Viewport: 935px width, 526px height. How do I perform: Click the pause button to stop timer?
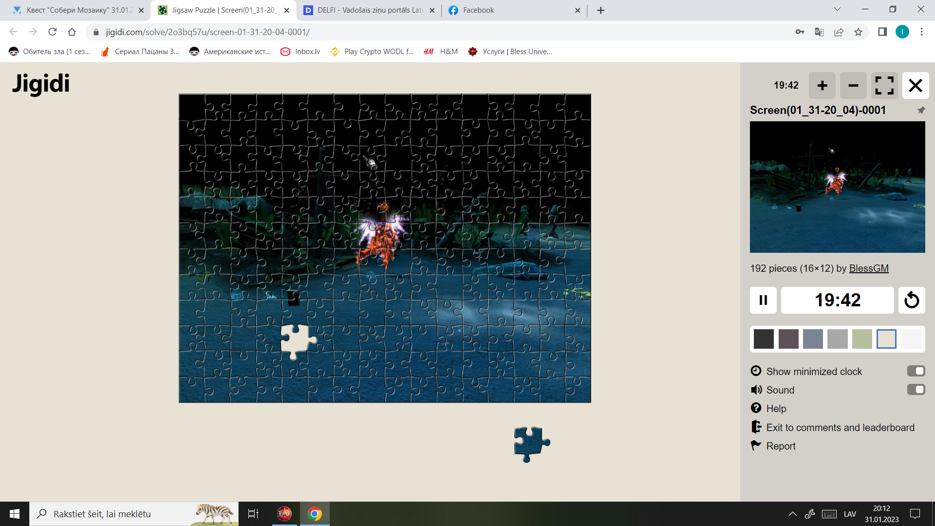coord(764,300)
